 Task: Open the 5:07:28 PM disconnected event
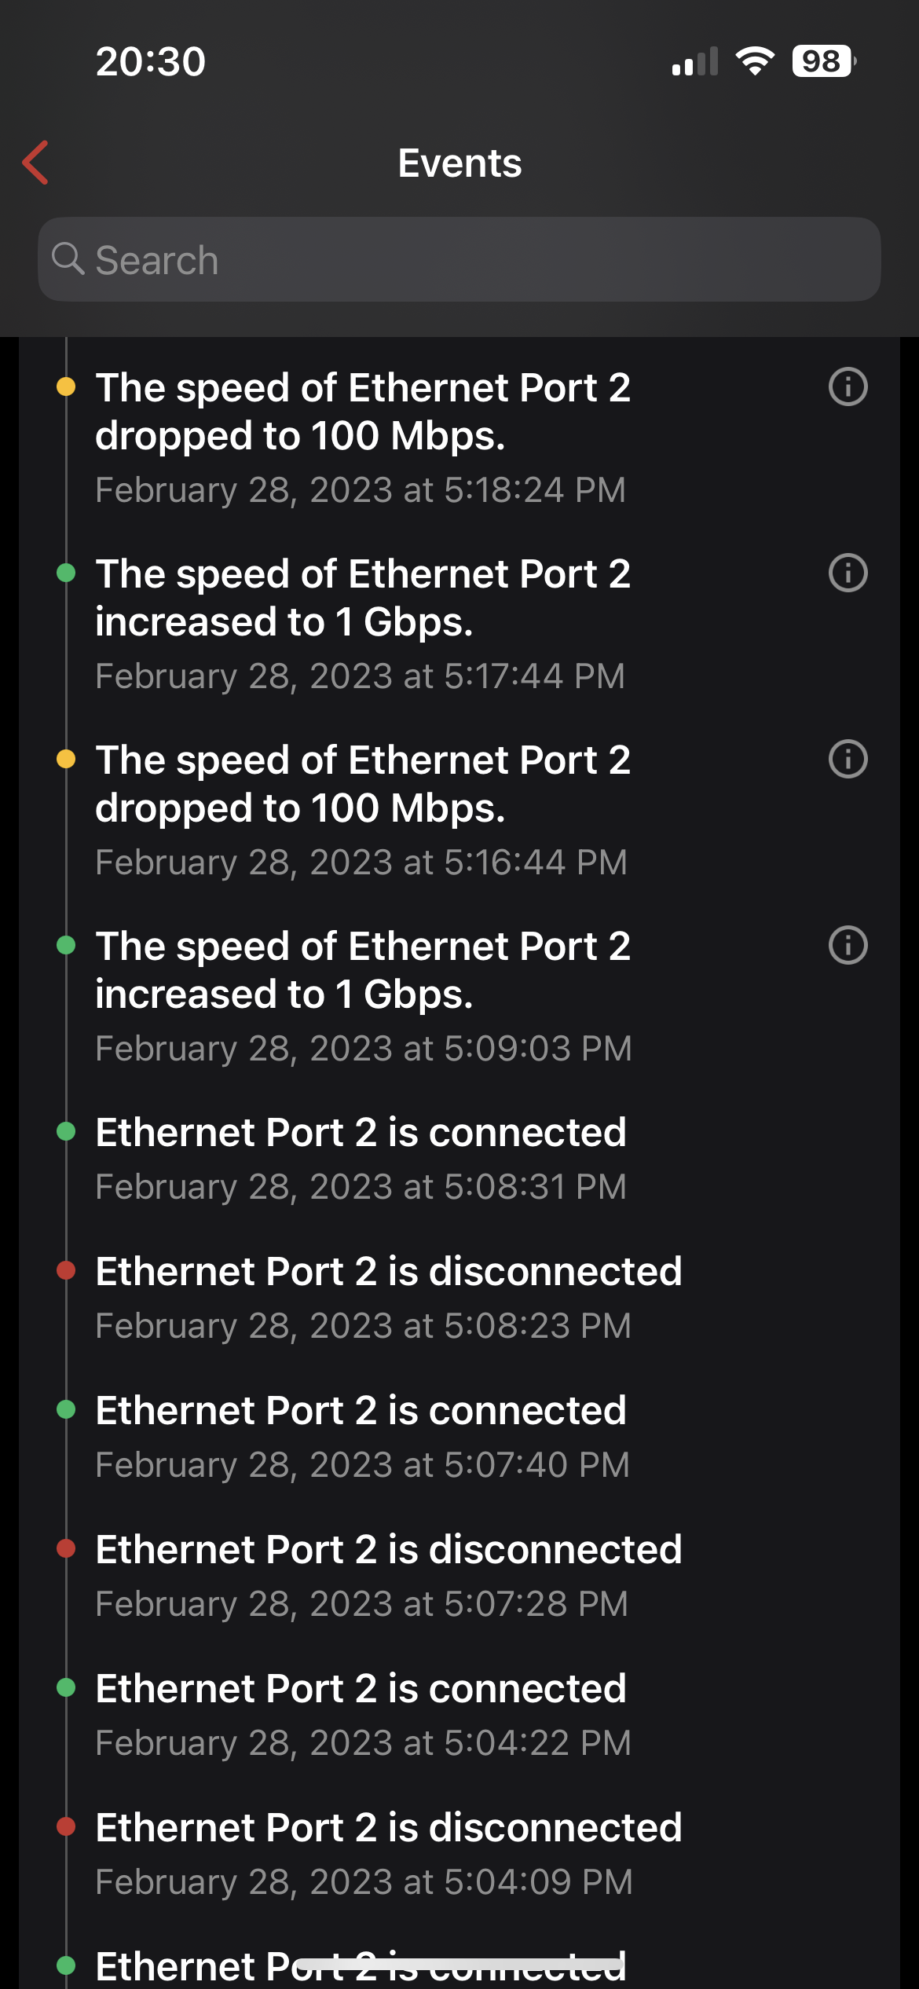click(x=389, y=1575)
